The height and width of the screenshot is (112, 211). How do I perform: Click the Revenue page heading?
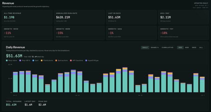pyautogui.click(x=8, y=3)
